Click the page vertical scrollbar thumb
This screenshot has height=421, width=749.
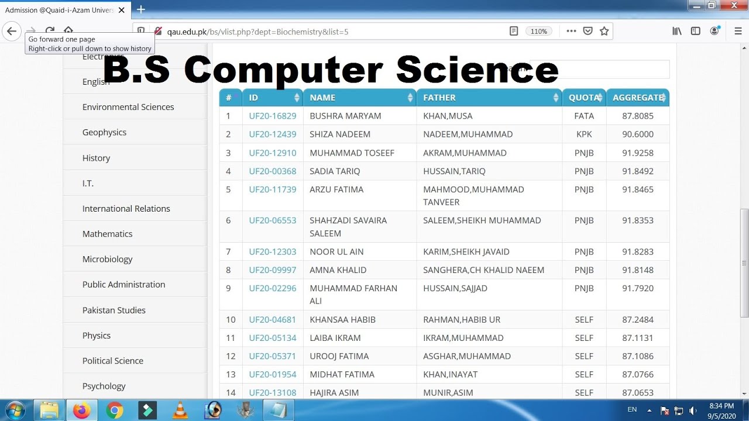(x=744, y=263)
